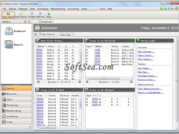Open the Sales menu
This screenshot has width=179, height=134.
click(32, 9)
